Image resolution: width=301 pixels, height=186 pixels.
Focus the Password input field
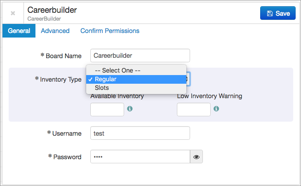pyautogui.click(x=140, y=157)
